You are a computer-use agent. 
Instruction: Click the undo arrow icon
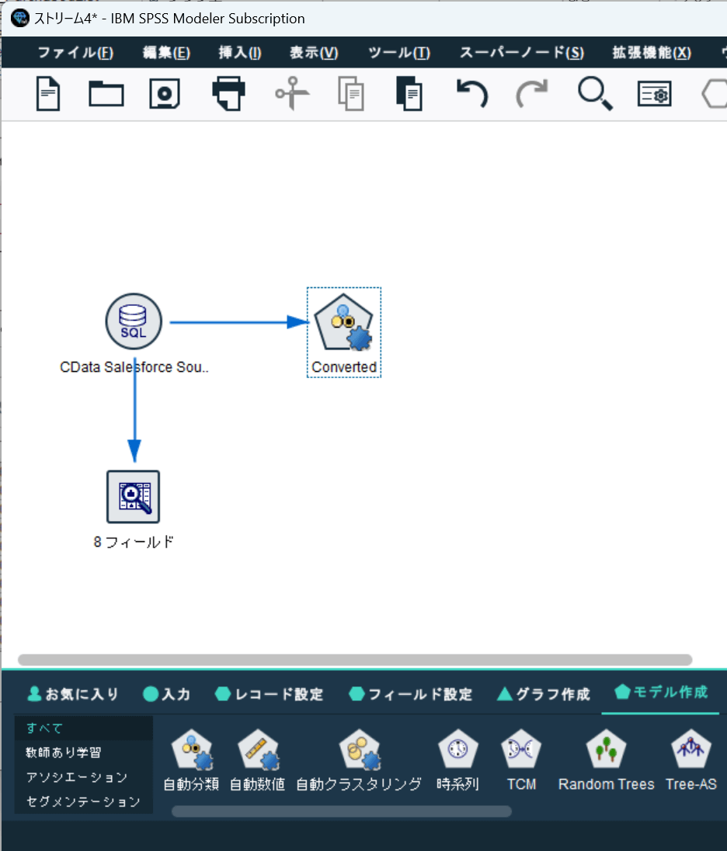click(x=472, y=94)
